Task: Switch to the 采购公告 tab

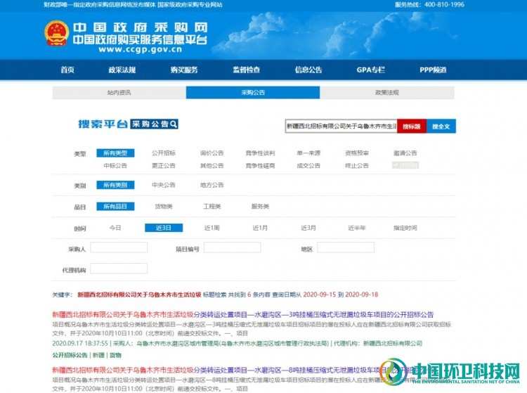Action: coord(253,93)
